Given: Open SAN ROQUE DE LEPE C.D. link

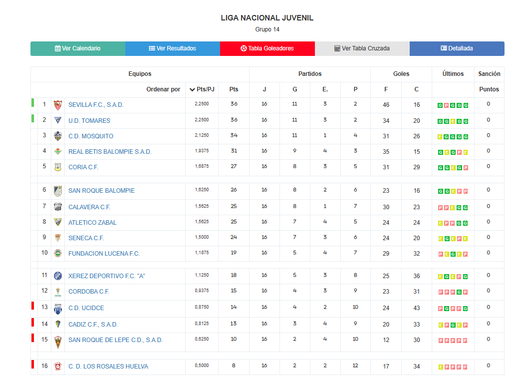Looking at the screenshot, I should tap(115, 340).
